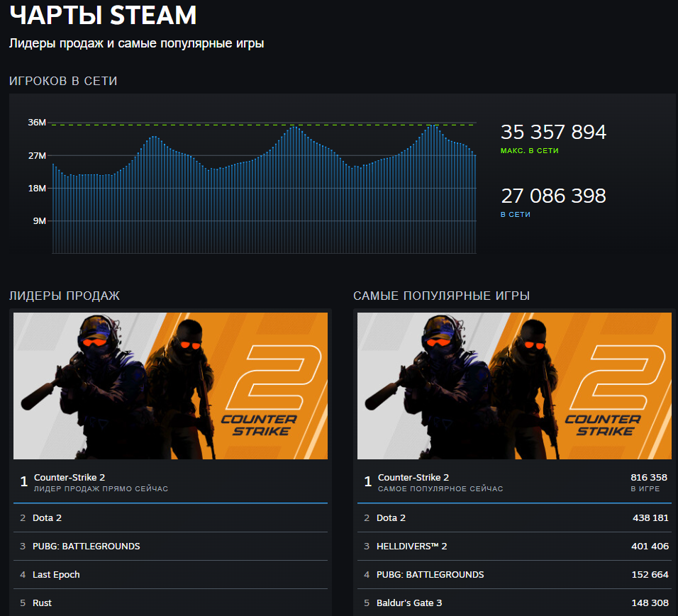Click the ЛИДЕРЫ ПРОДАЖ section heading
Image resolution: width=678 pixels, height=616 pixels.
pos(65,296)
